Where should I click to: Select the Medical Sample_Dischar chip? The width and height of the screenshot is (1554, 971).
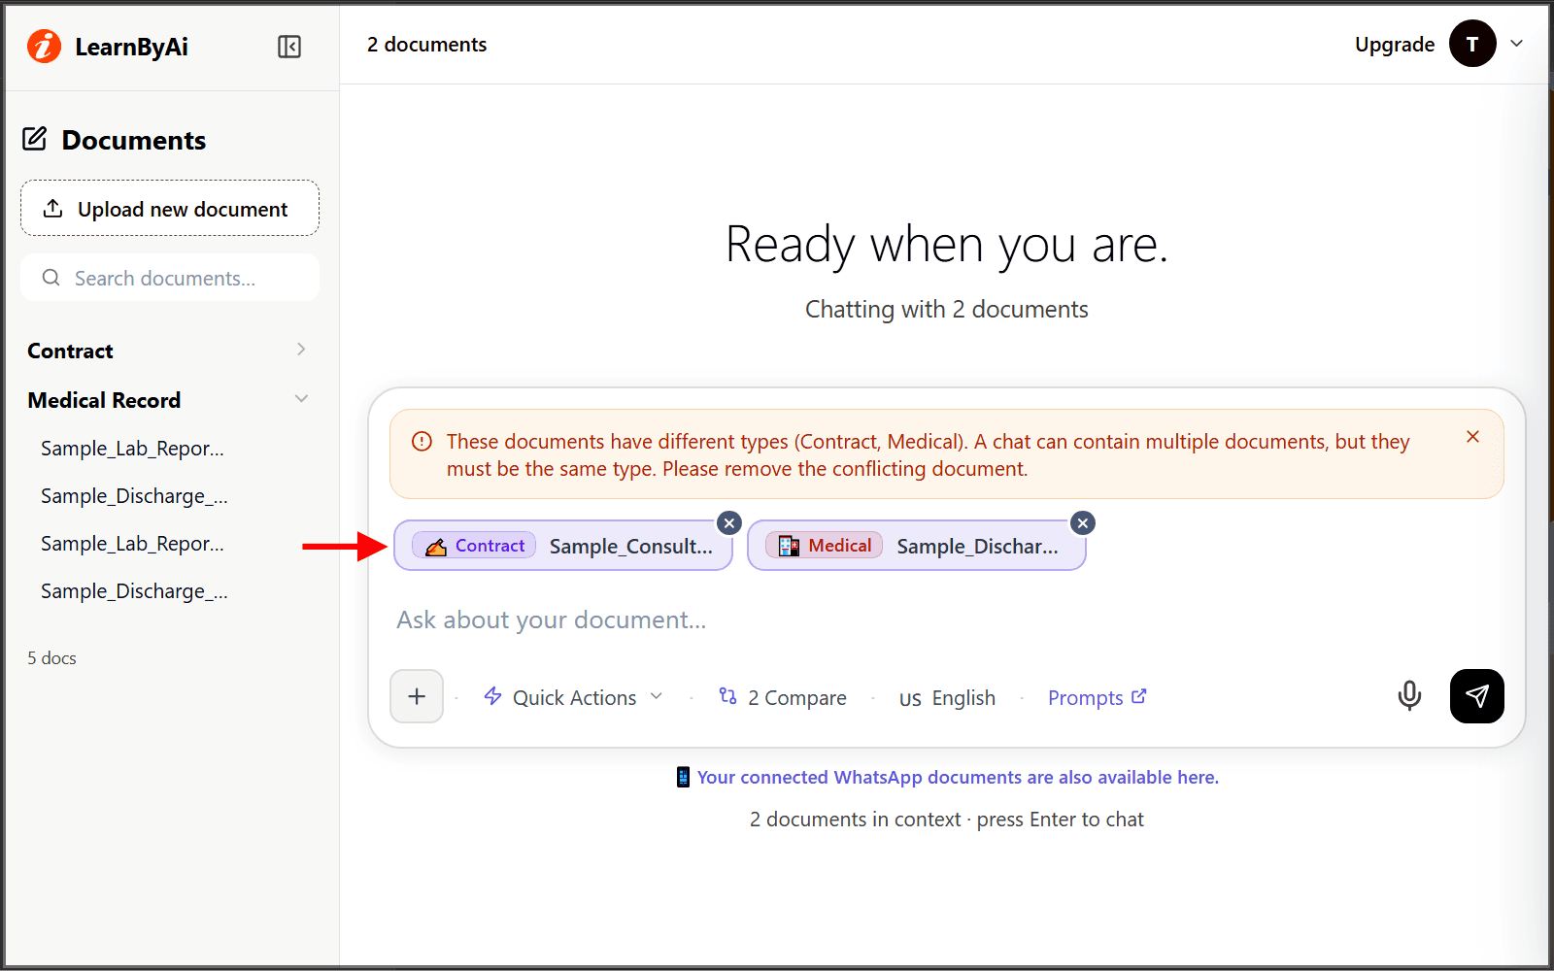click(917, 546)
